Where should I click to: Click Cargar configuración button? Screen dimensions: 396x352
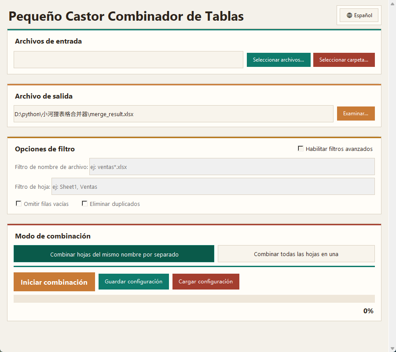tap(206, 282)
